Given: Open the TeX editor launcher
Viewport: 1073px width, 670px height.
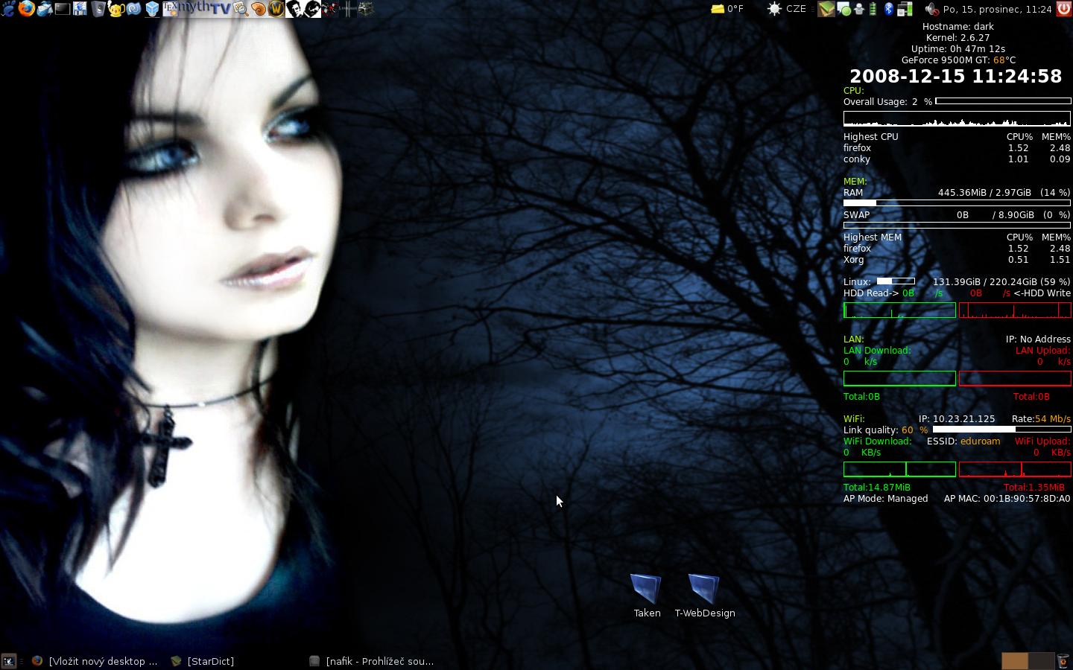Looking at the screenshot, I should (x=170, y=9).
